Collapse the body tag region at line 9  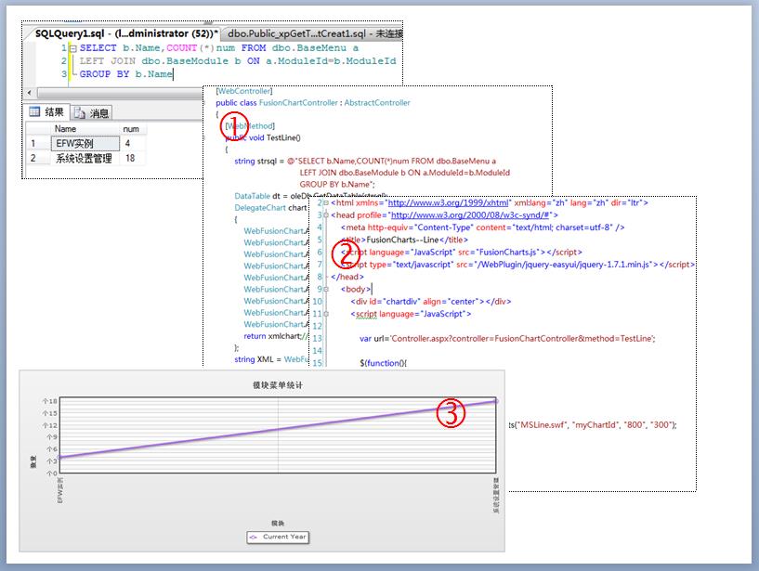(x=326, y=289)
